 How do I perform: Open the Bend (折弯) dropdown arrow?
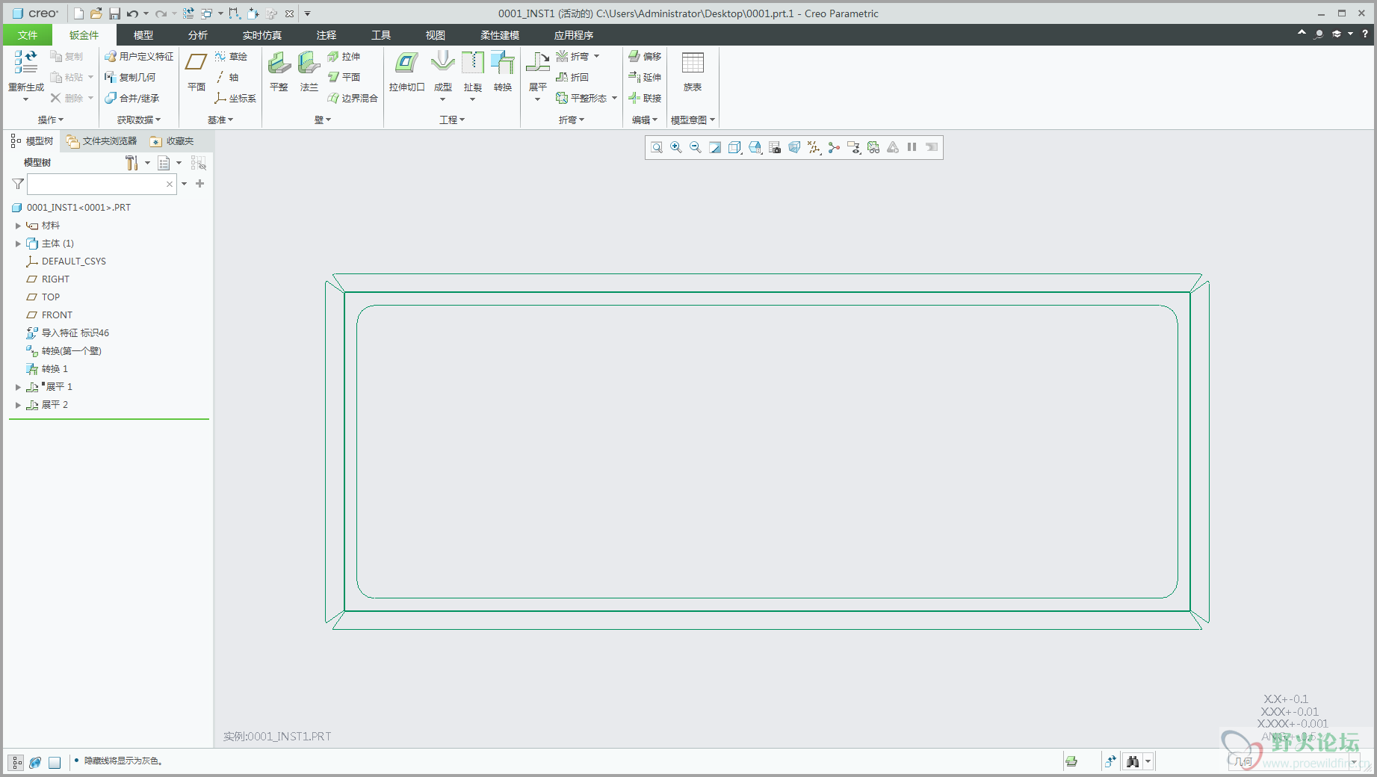pos(596,57)
